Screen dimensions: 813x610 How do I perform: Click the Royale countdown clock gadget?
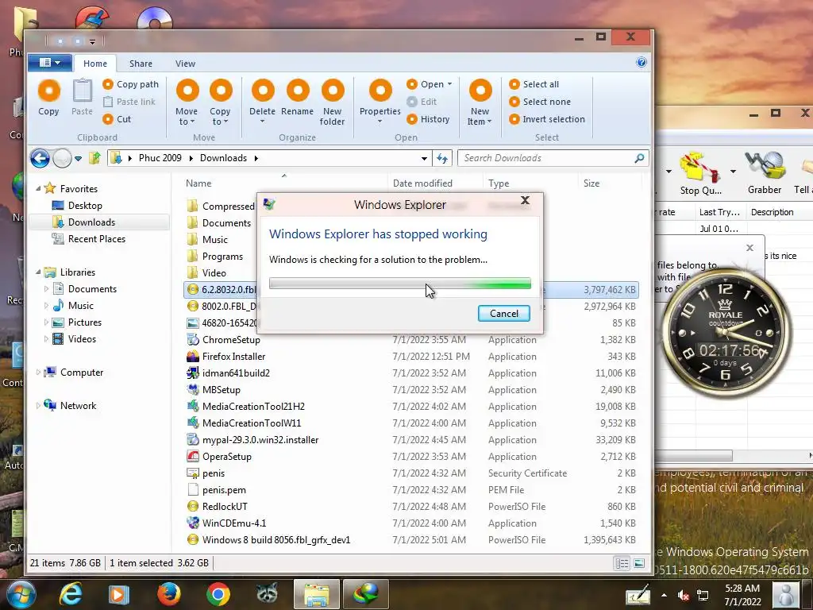726,332
